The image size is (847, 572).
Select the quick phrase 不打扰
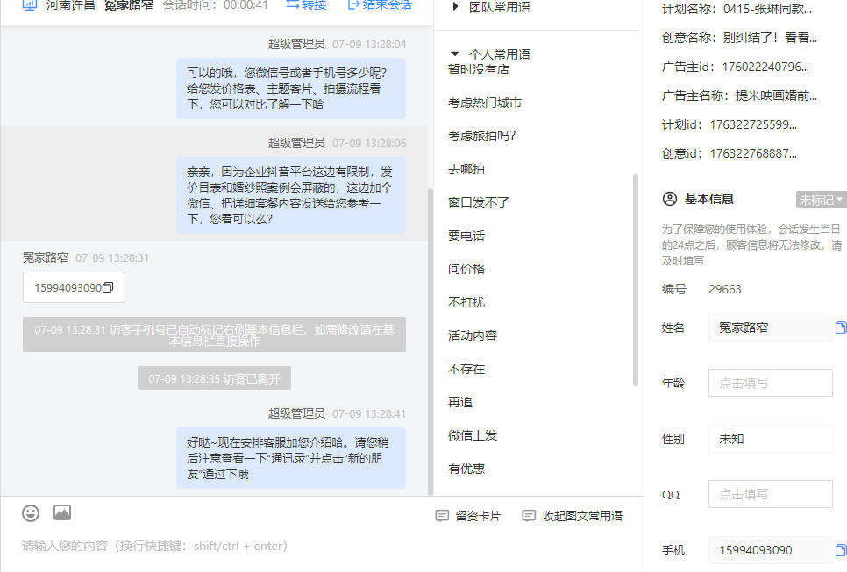[x=466, y=302]
